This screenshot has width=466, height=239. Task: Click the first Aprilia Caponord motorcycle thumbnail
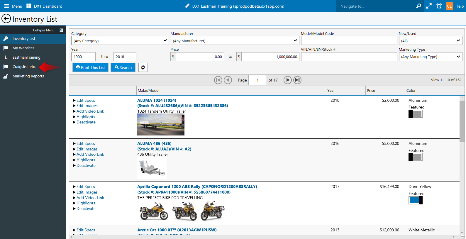(154, 211)
